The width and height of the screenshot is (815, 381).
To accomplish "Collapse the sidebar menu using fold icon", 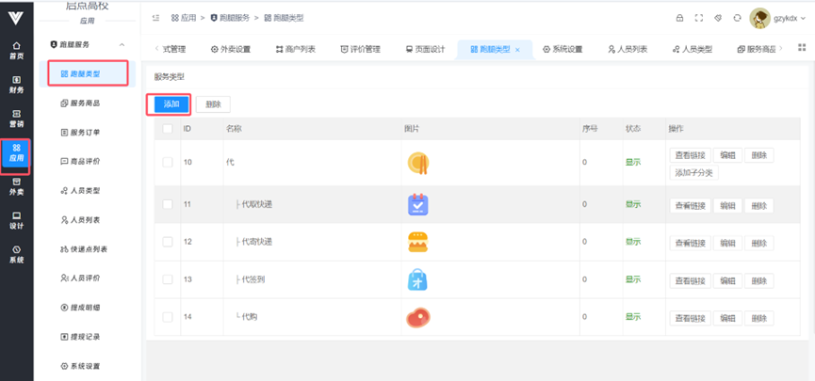I will coord(155,18).
